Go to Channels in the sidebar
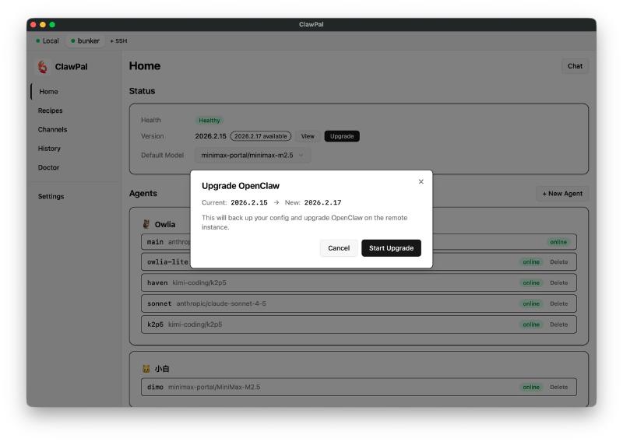The height and width of the screenshot is (442, 623). pos(53,129)
